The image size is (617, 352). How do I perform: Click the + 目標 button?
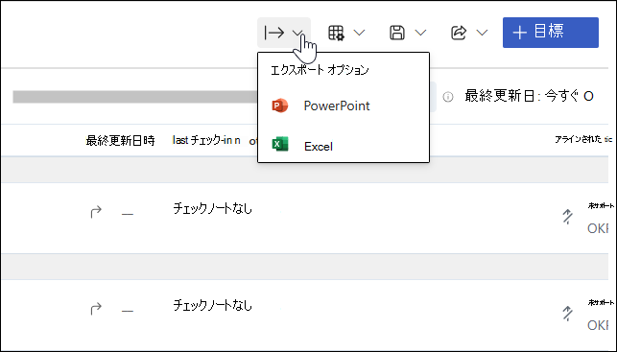tap(551, 33)
